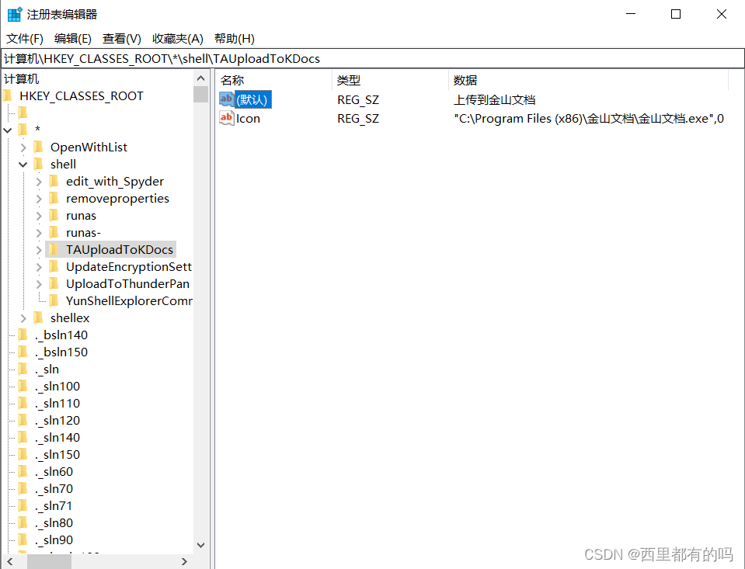Image resolution: width=745 pixels, height=569 pixels.
Task: Expand the shellex key chevron
Action: pos(23,318)
